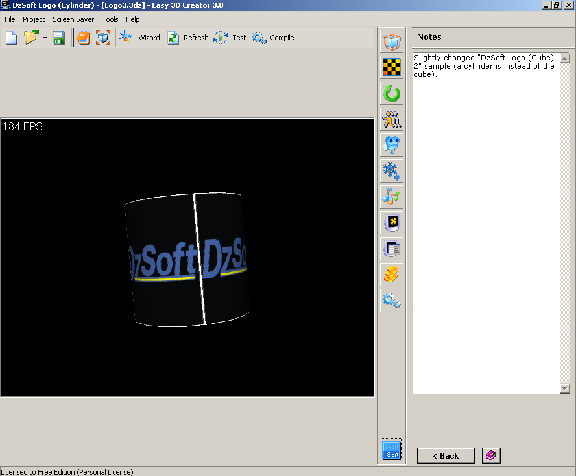Click the 184 FPS counter
Image resolution: width=576 pixels, height=476 pixels.
[x=23, y=126]
